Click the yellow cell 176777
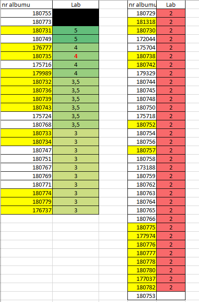The image size is (199, 302). coord(27,48)
